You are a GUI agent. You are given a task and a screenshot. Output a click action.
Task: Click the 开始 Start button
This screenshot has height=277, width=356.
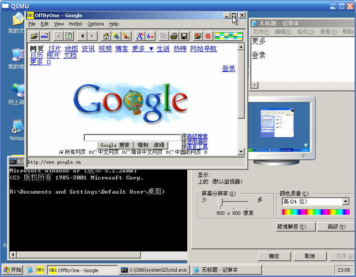pos(13,270)
